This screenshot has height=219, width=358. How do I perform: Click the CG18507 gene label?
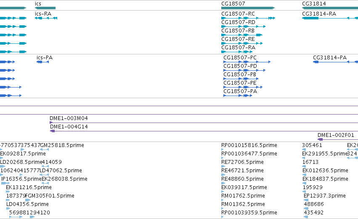click(x=233, y=4)
